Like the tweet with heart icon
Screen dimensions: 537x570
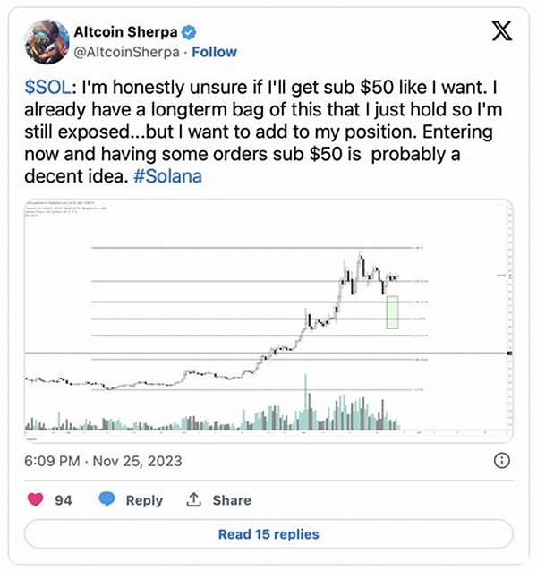[x=38, y=500]
